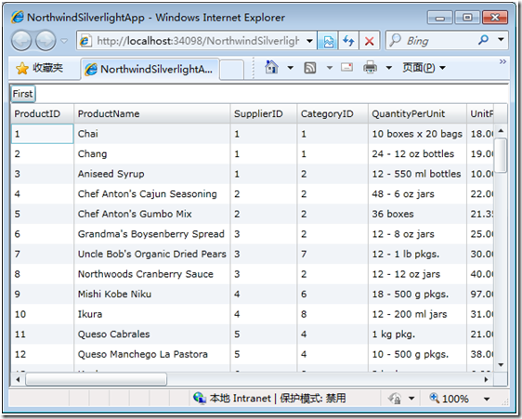522x419 pixels.
Task: Sort by QuantityPerUnit column header
Action: pyautogui.click(x=417, y=114)
